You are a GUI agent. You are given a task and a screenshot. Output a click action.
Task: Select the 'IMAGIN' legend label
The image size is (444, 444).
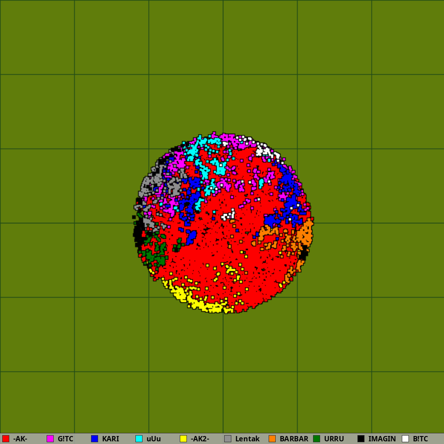tap(382, 439)
